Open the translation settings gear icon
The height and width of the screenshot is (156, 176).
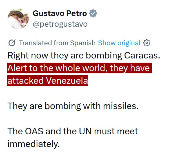[147, 43]
